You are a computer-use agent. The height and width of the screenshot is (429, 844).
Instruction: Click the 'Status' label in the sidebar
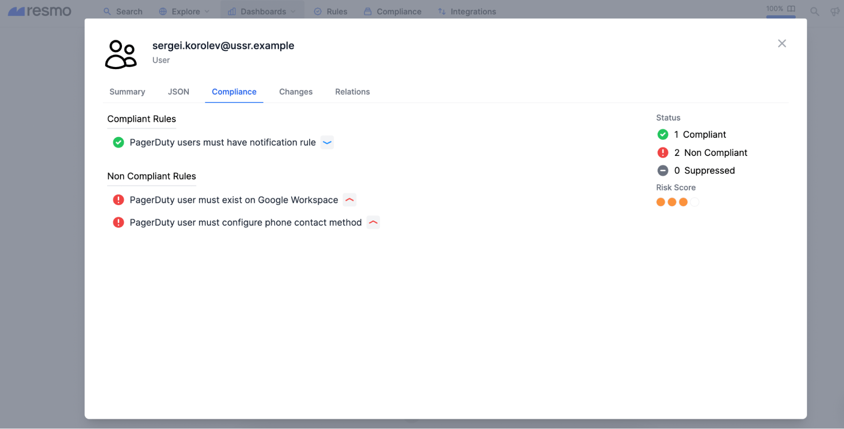click(668, 118)
